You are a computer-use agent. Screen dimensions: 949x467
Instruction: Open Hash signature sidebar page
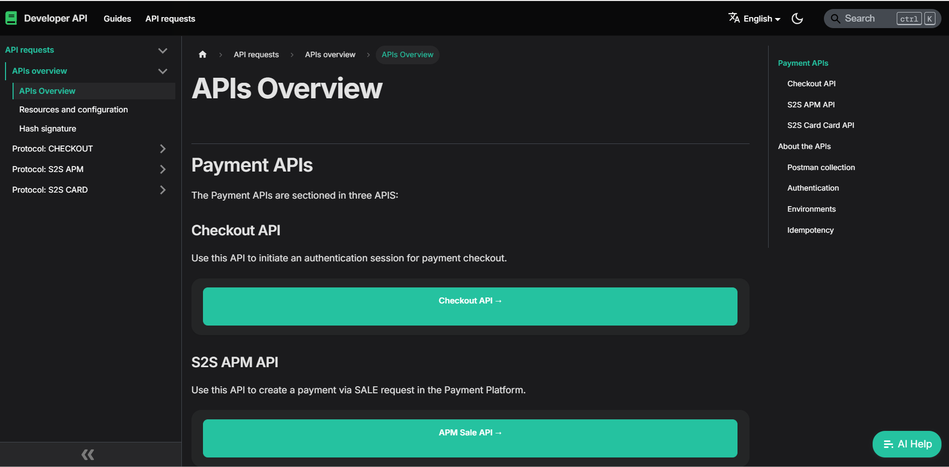click(x=48, y=128)
